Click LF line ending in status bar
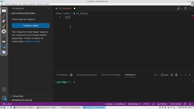 point(153,104)
